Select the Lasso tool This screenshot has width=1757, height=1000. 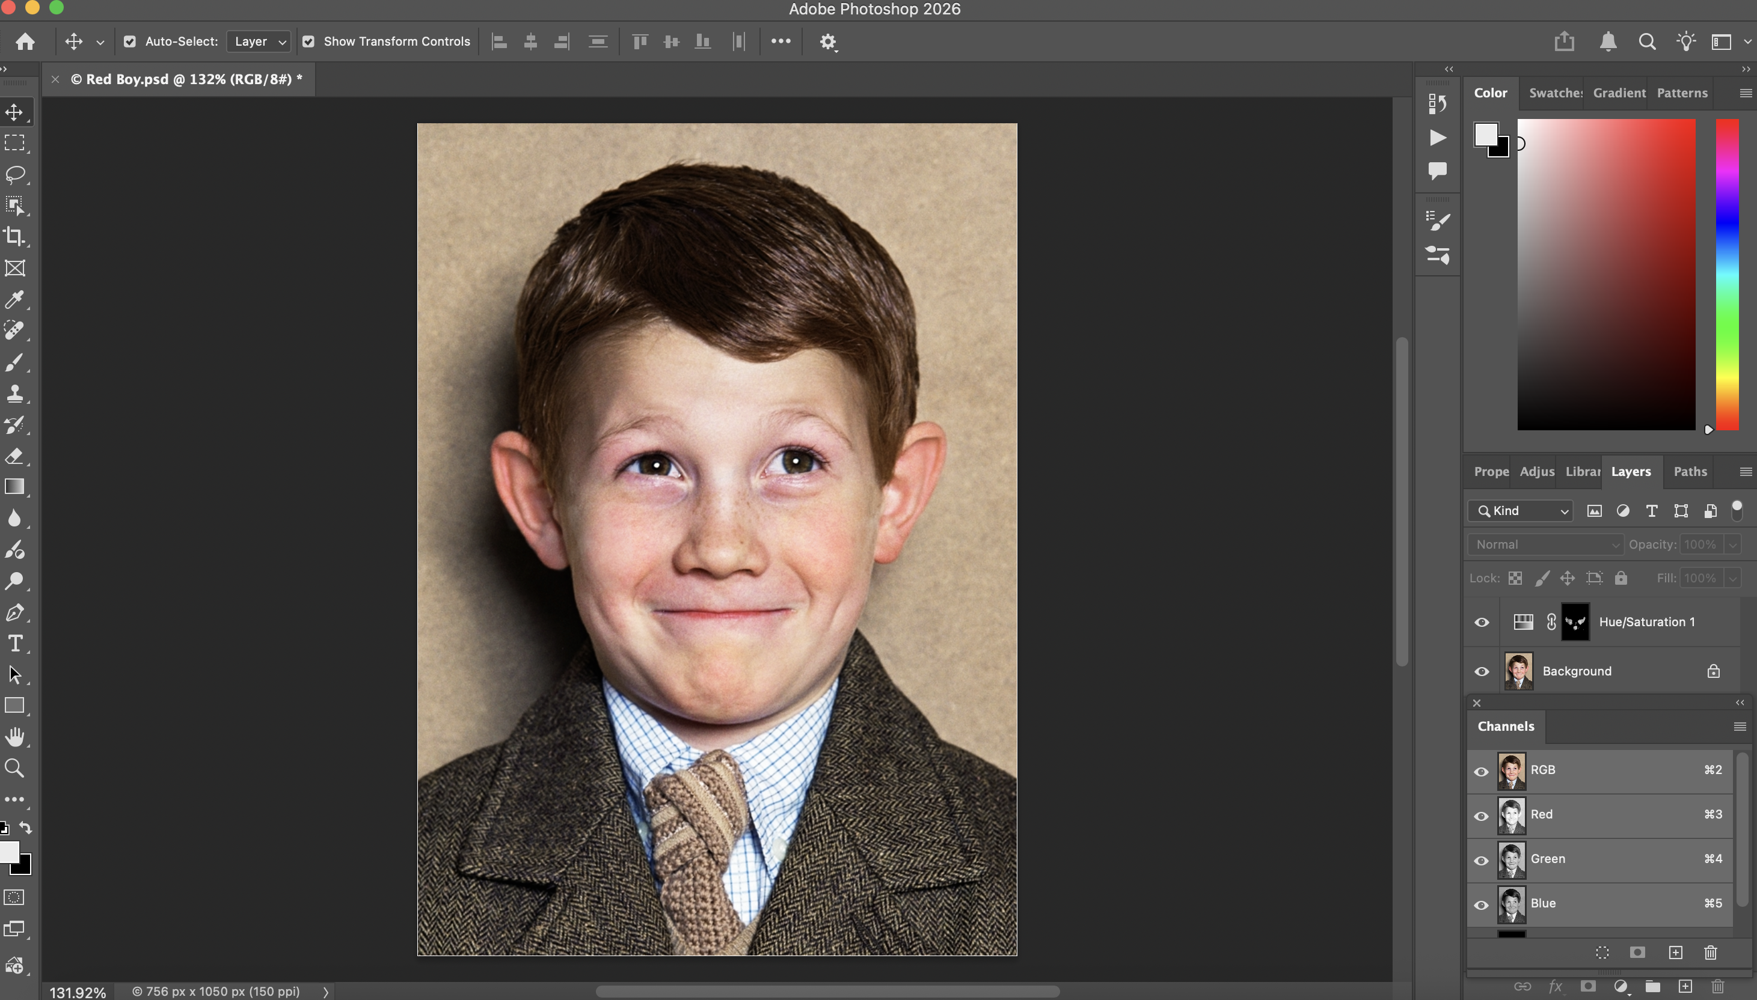(x=15, y=174)
